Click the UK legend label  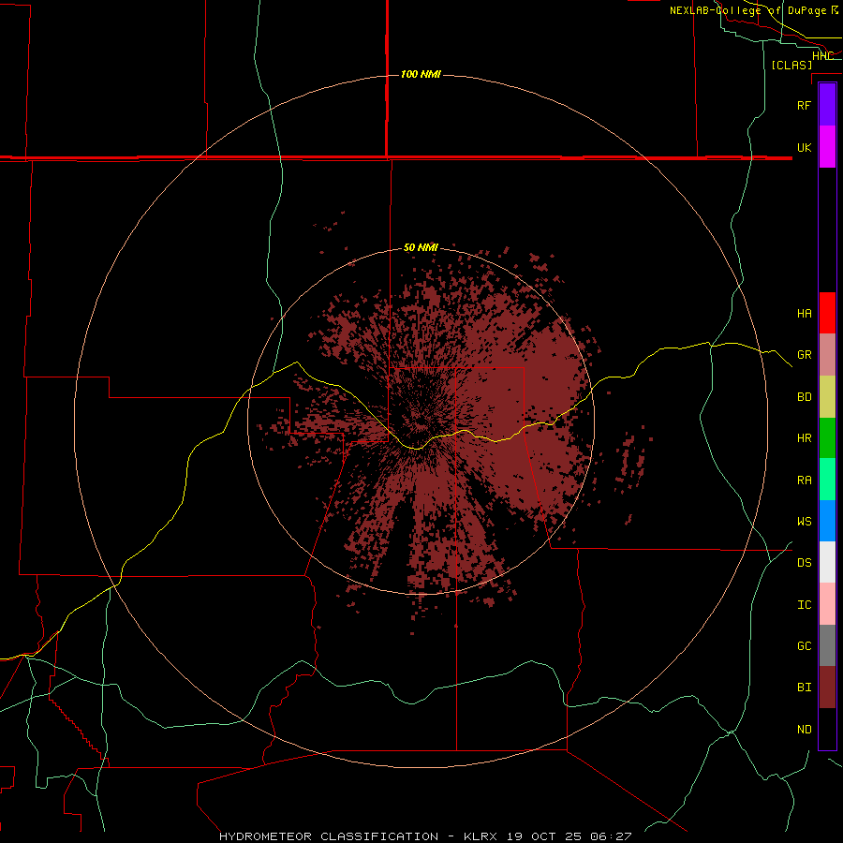point(804,147)
